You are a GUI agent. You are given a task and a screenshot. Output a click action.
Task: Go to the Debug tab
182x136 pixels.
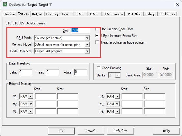(x=150, y=14)
